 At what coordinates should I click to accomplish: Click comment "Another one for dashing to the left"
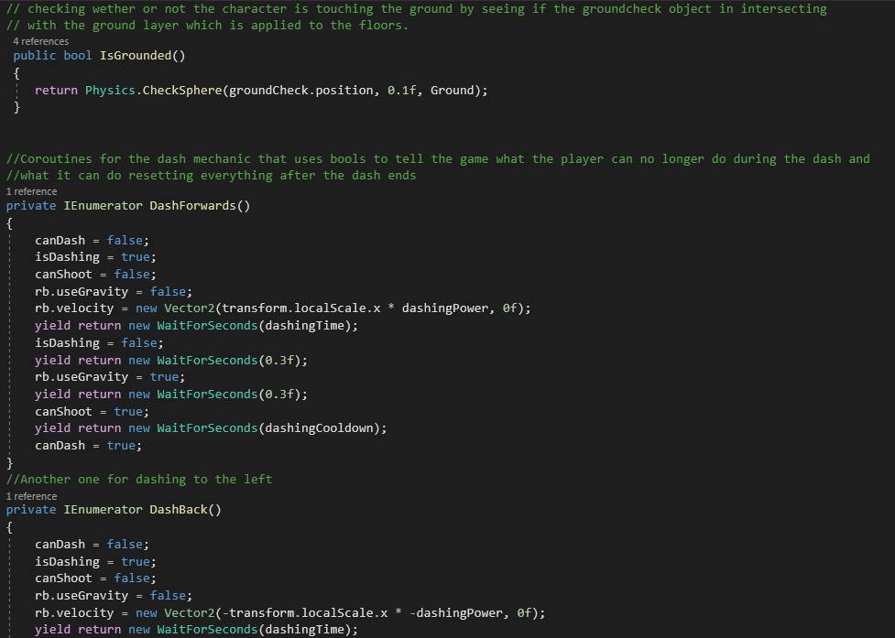139,480
